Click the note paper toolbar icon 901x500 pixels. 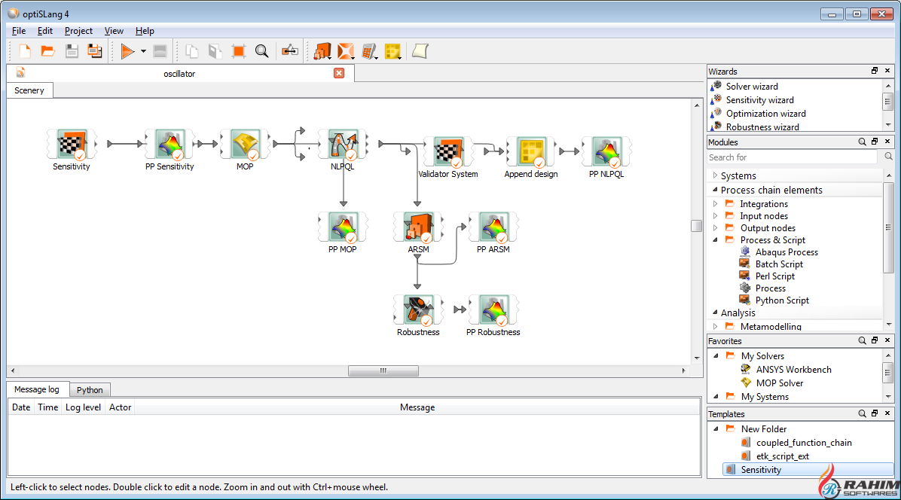click(420, 51)
